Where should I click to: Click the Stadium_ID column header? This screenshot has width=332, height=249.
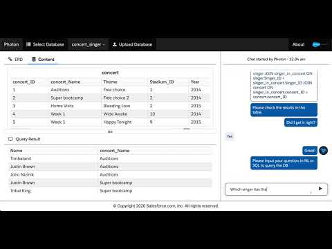(162, 82)
